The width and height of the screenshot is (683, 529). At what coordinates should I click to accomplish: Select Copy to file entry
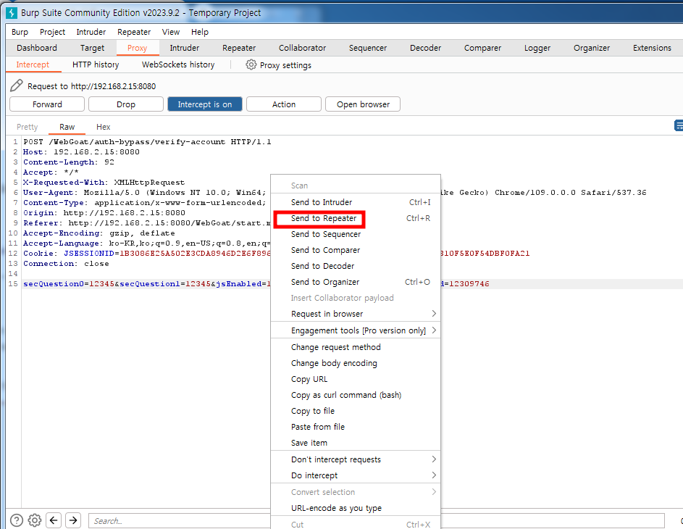click(356, 411)
